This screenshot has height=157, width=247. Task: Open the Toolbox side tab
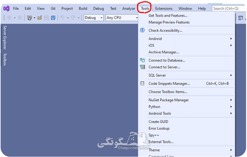point(5,59)
